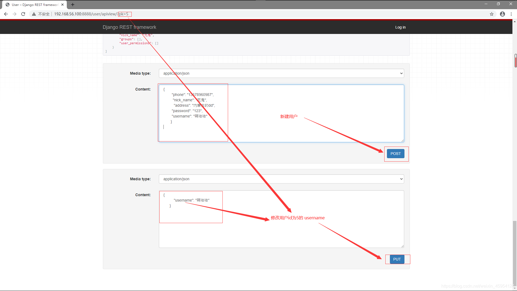The height and width of the screenshot is (291, 517).
Task: Reload the page with the refresh icon
Action: (x=23, y=14)
